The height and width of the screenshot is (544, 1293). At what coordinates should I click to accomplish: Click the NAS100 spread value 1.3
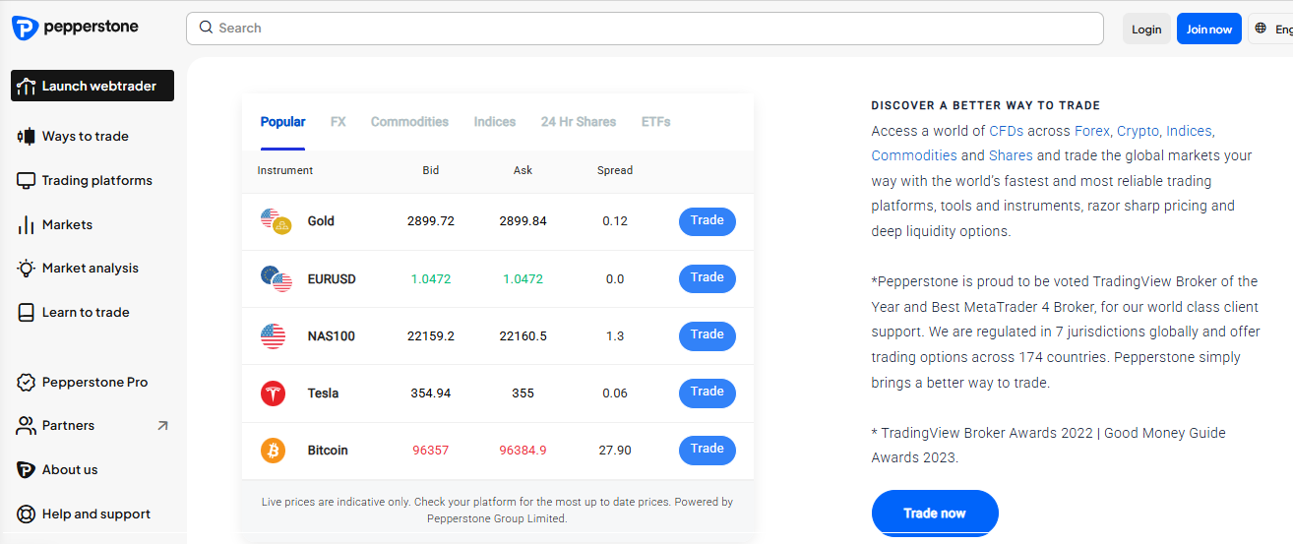(615, 336)
